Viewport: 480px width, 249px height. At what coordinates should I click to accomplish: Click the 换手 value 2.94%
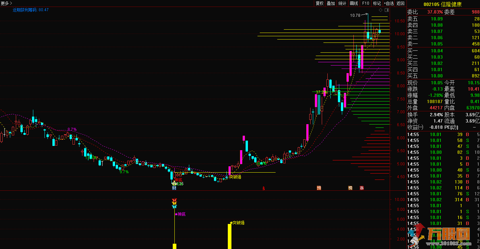coord(436,115)
